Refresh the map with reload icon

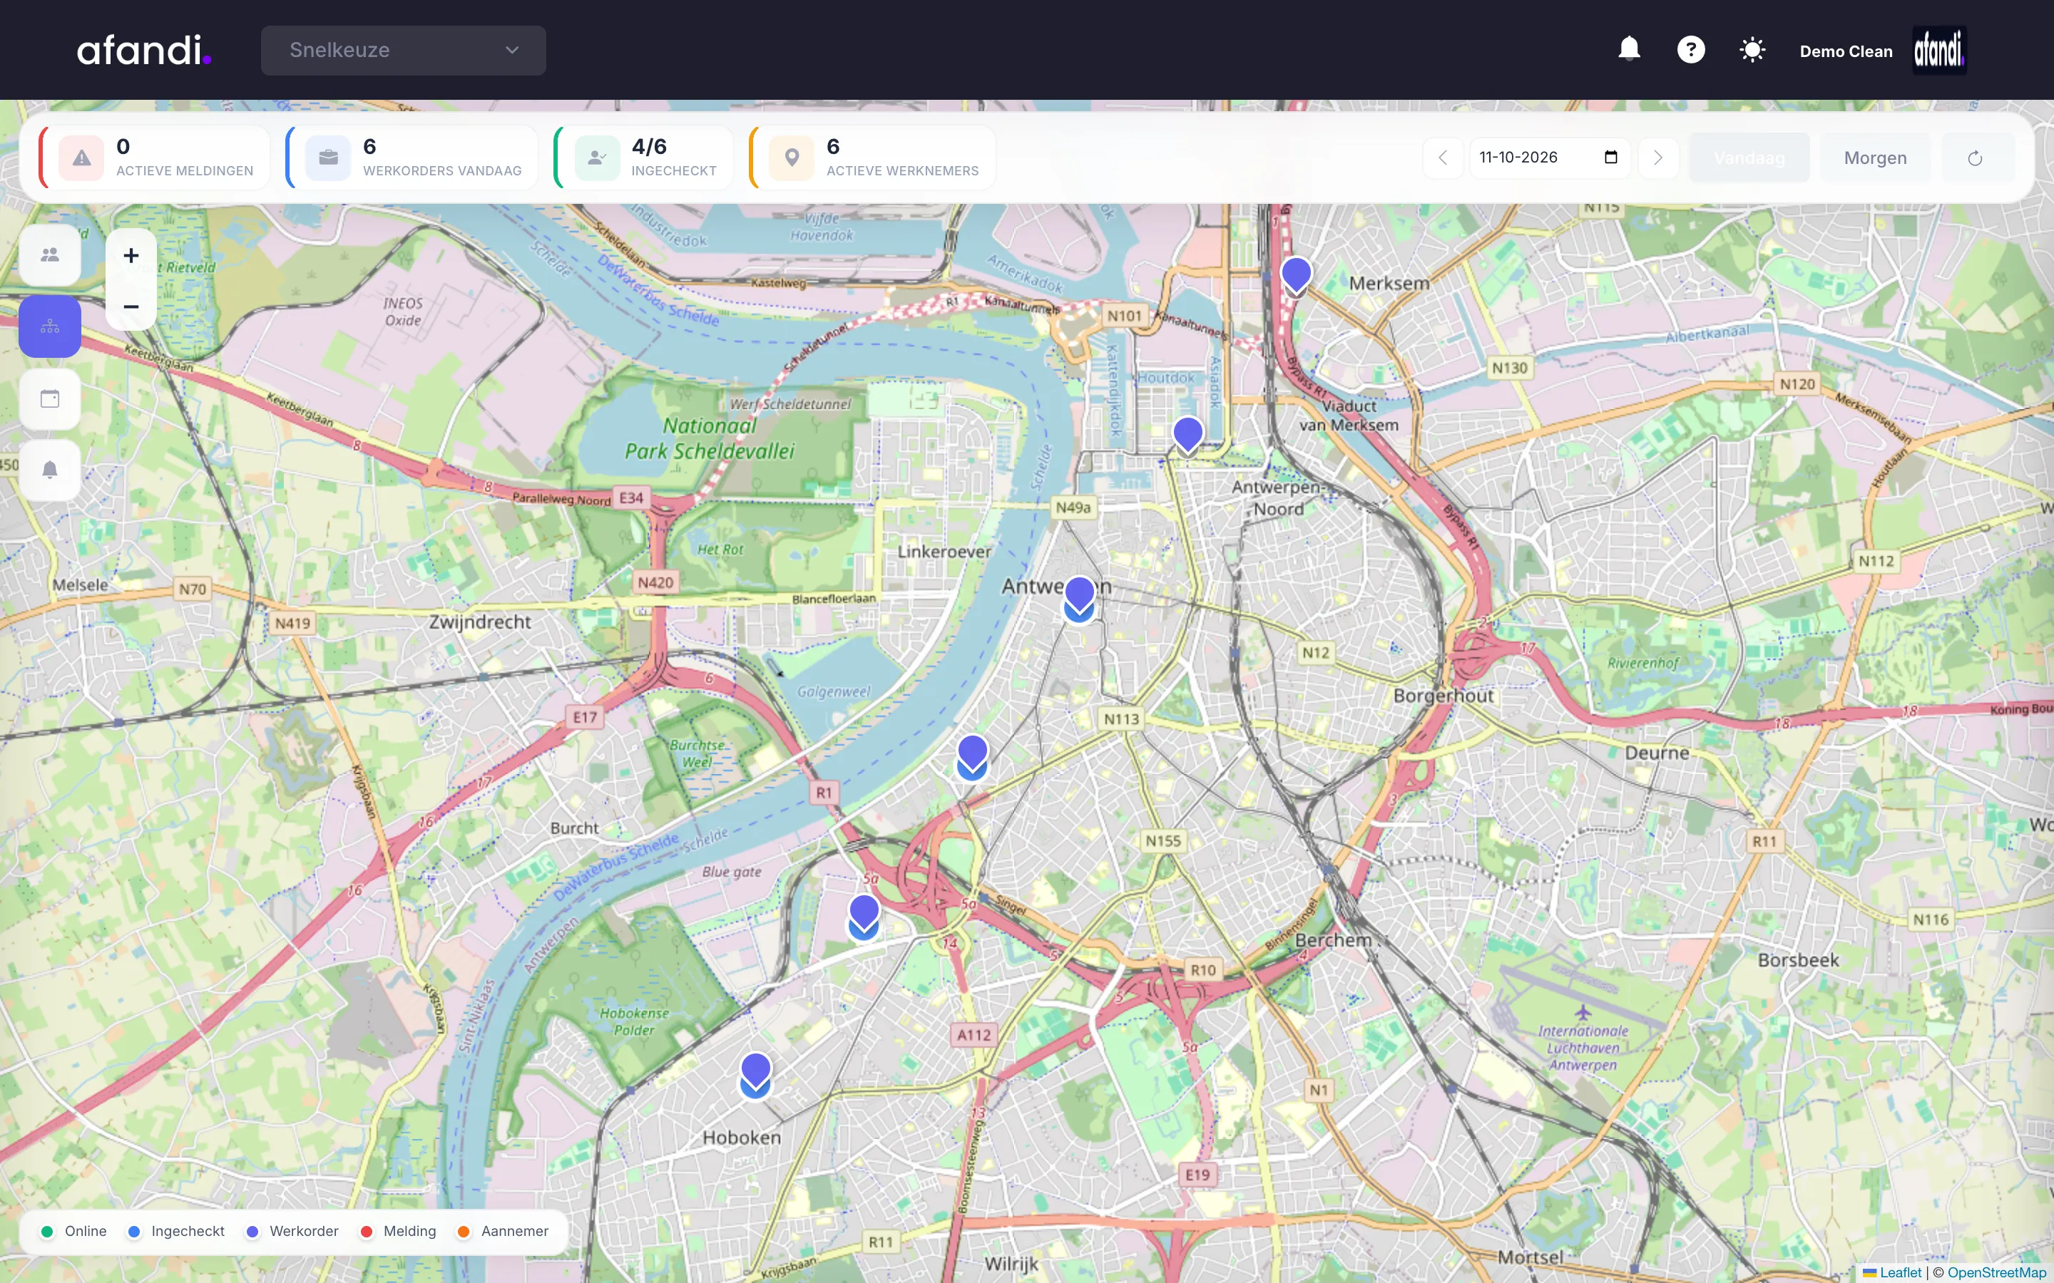click(x=1975, y=158)
